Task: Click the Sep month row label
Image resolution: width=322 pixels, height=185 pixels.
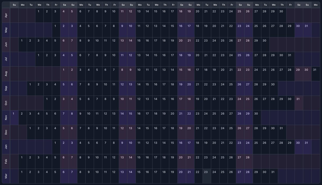Action: [x=6, y=88]
